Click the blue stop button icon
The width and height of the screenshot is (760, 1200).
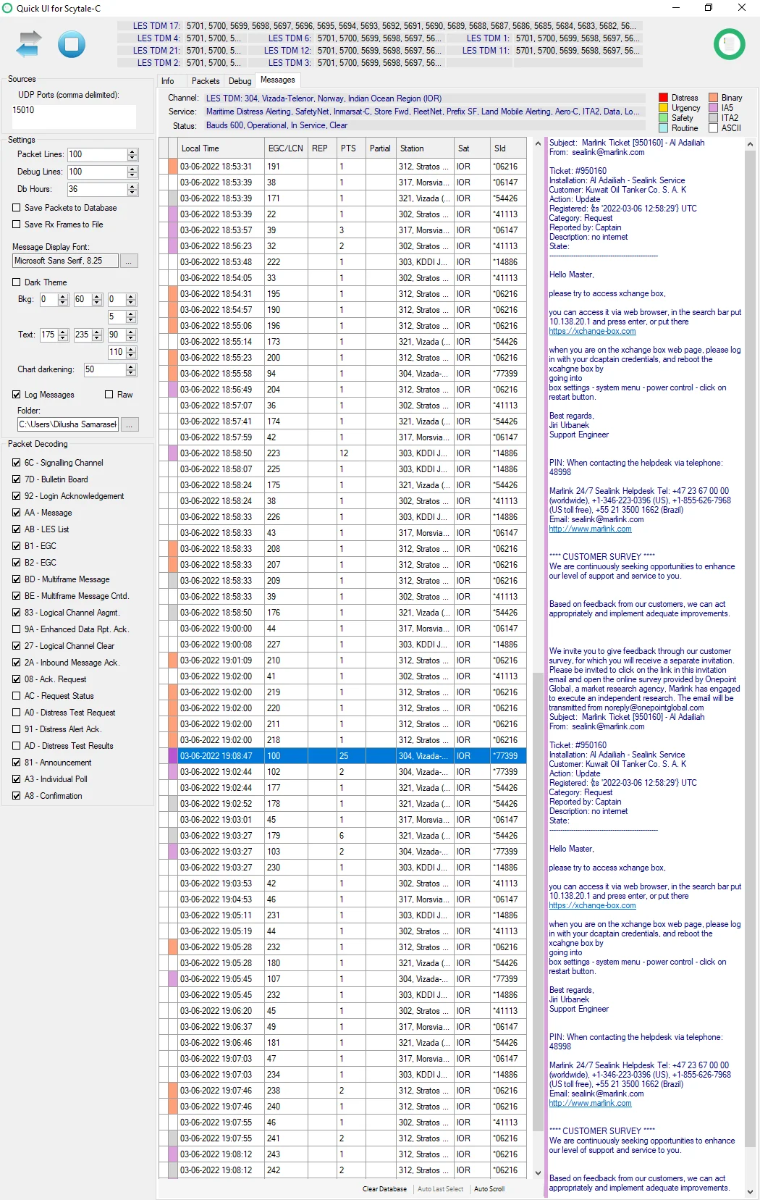(x=72, y=45)
